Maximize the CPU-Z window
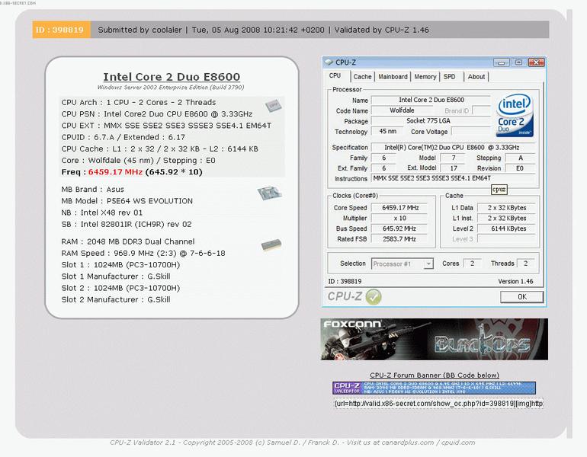Screen dimensions: 587x457 (x=518, y=62)
